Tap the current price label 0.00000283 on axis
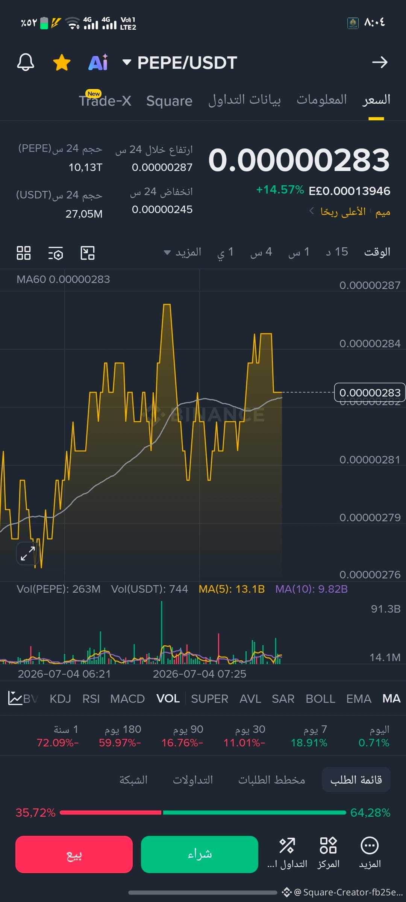 tap(370, 392)
